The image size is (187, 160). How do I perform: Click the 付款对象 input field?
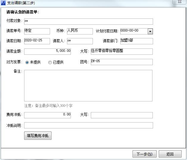pos(88,21)
